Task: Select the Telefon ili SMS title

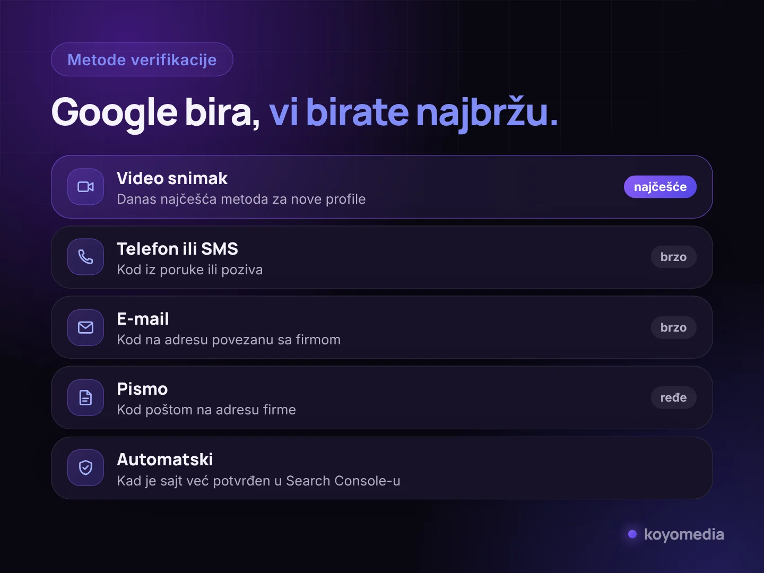Action: (177, 249)
